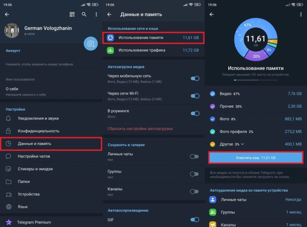Tap the 2,30 GB Прочее size value
The image size is (307, 227).
[x=295, y=107]
